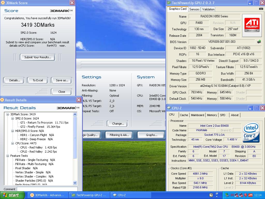Open the Mainboard tab in CPU-Z
Screen dimensions: 265x199
[x=197, y=115]
